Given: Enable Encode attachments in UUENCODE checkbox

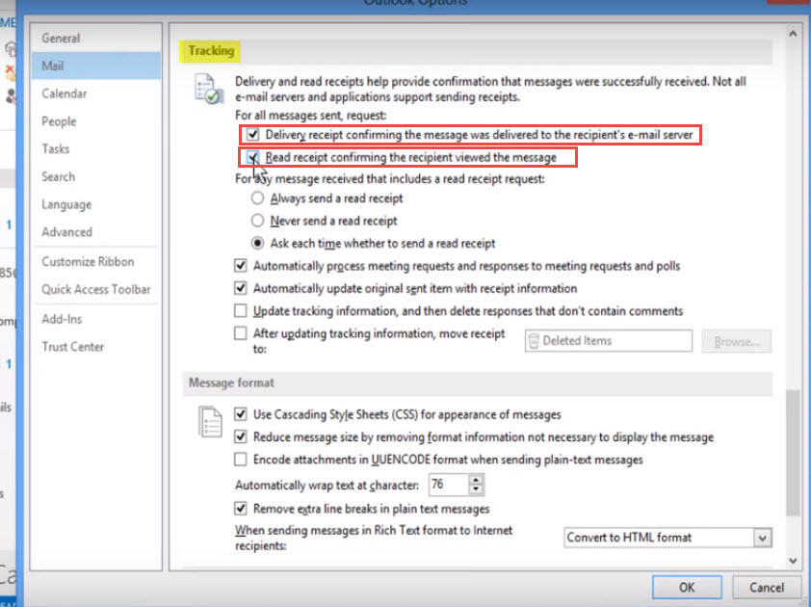Looking at the screenshot, I should (241, 460).
